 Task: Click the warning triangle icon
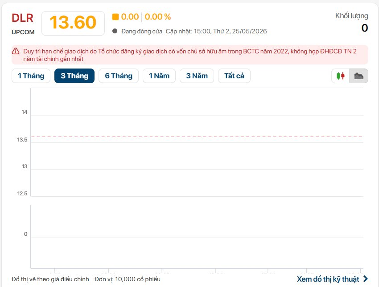16,51
